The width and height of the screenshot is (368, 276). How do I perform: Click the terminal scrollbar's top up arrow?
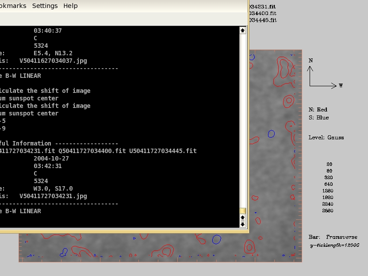[x=242, y=31]
